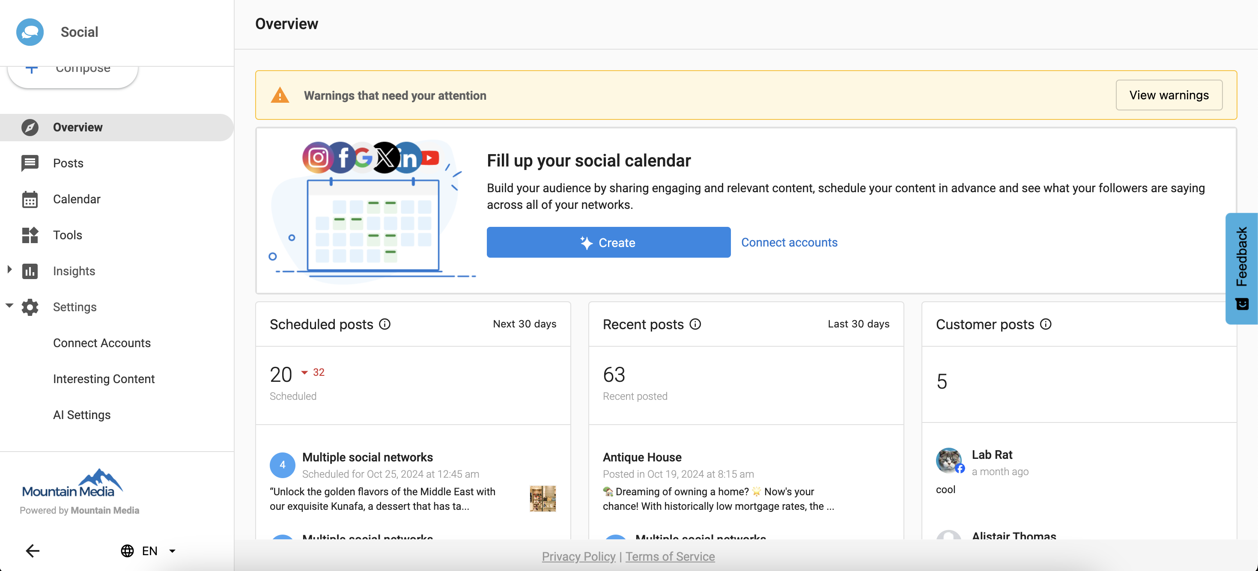Open Connect Accounts settings item
The image size is (1258, 571).
[101, 343]
